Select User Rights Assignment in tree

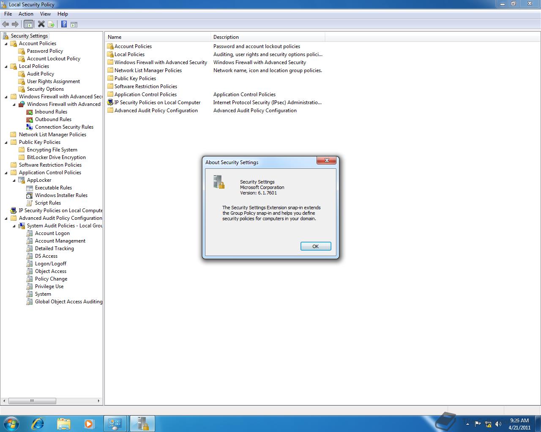click(x=53, y=81)
